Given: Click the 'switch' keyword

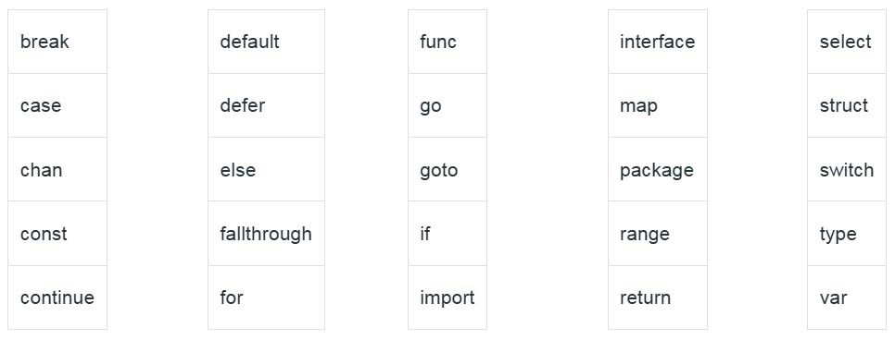Looking at the screenshot, I should tap(847, 170).
